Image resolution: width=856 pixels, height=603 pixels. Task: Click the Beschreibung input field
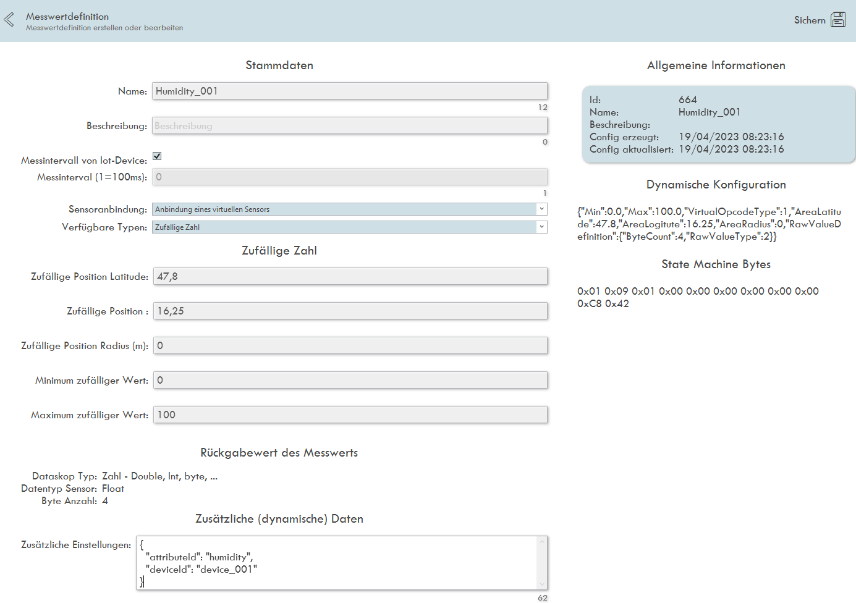350,125
